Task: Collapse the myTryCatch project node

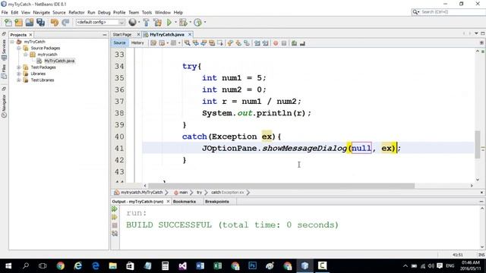Action: (12, 42)
